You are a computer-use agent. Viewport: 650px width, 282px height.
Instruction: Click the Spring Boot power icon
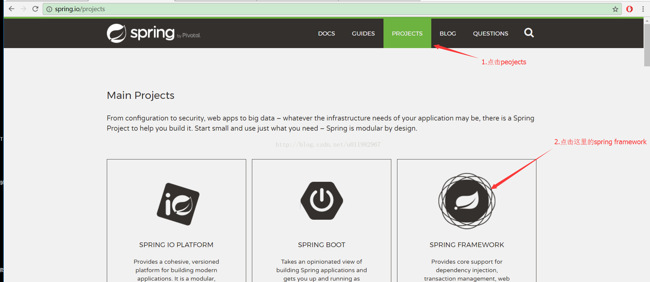pos(322,201)
